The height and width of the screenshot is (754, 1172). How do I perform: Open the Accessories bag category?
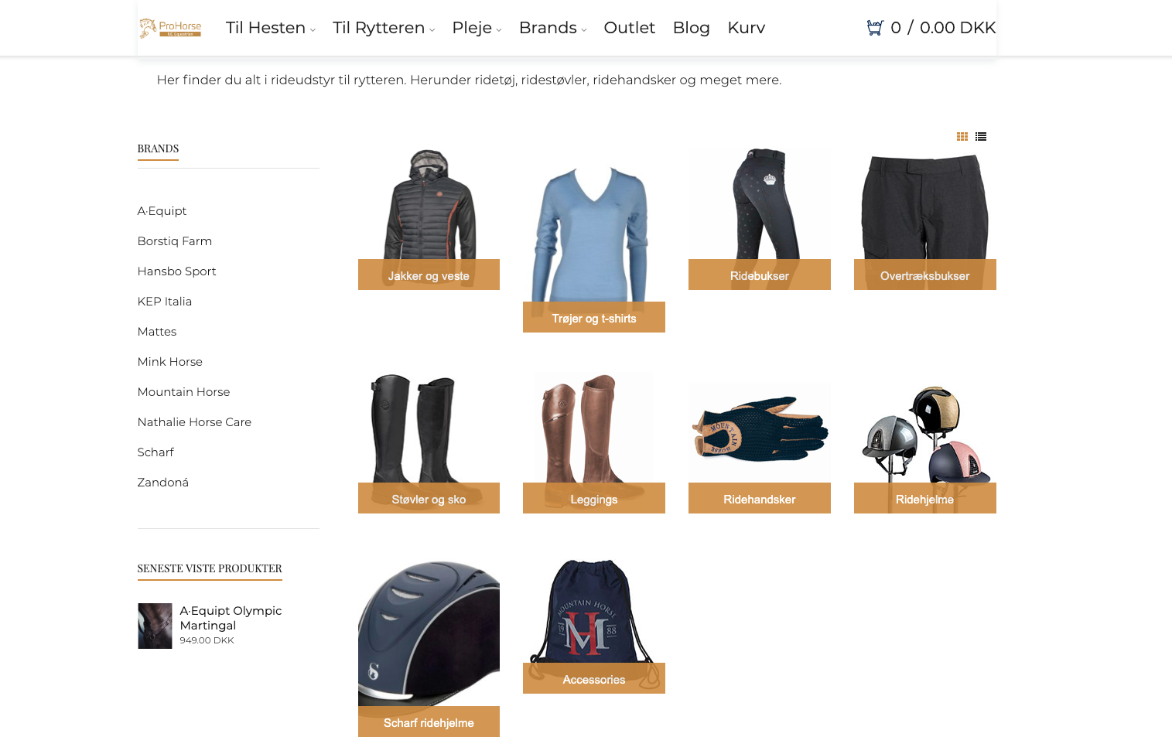(x=593, y=679)
